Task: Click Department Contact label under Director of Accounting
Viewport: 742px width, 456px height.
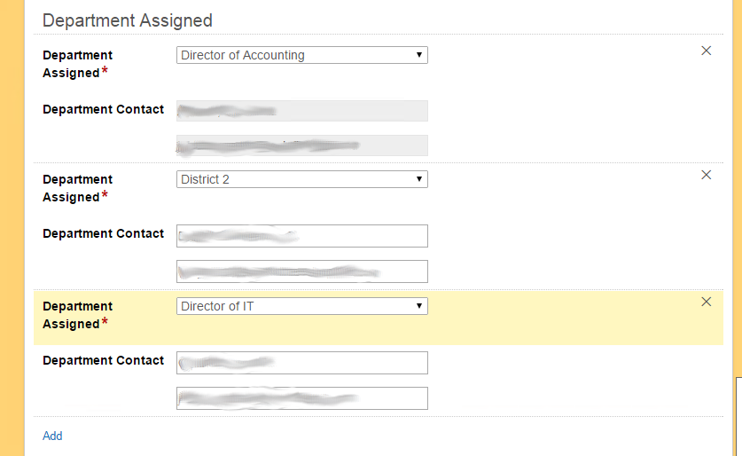Action: (x=104, y=109)
